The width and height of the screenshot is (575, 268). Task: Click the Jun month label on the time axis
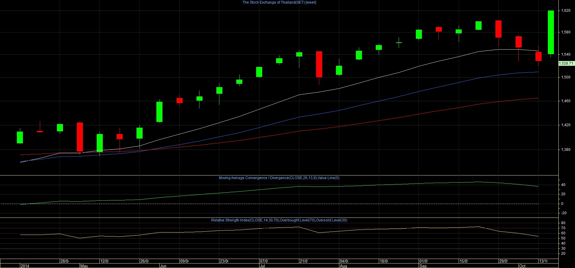[x=163, y=266]
